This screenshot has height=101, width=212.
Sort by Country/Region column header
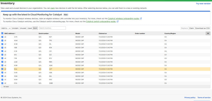(x=170, y=33)
